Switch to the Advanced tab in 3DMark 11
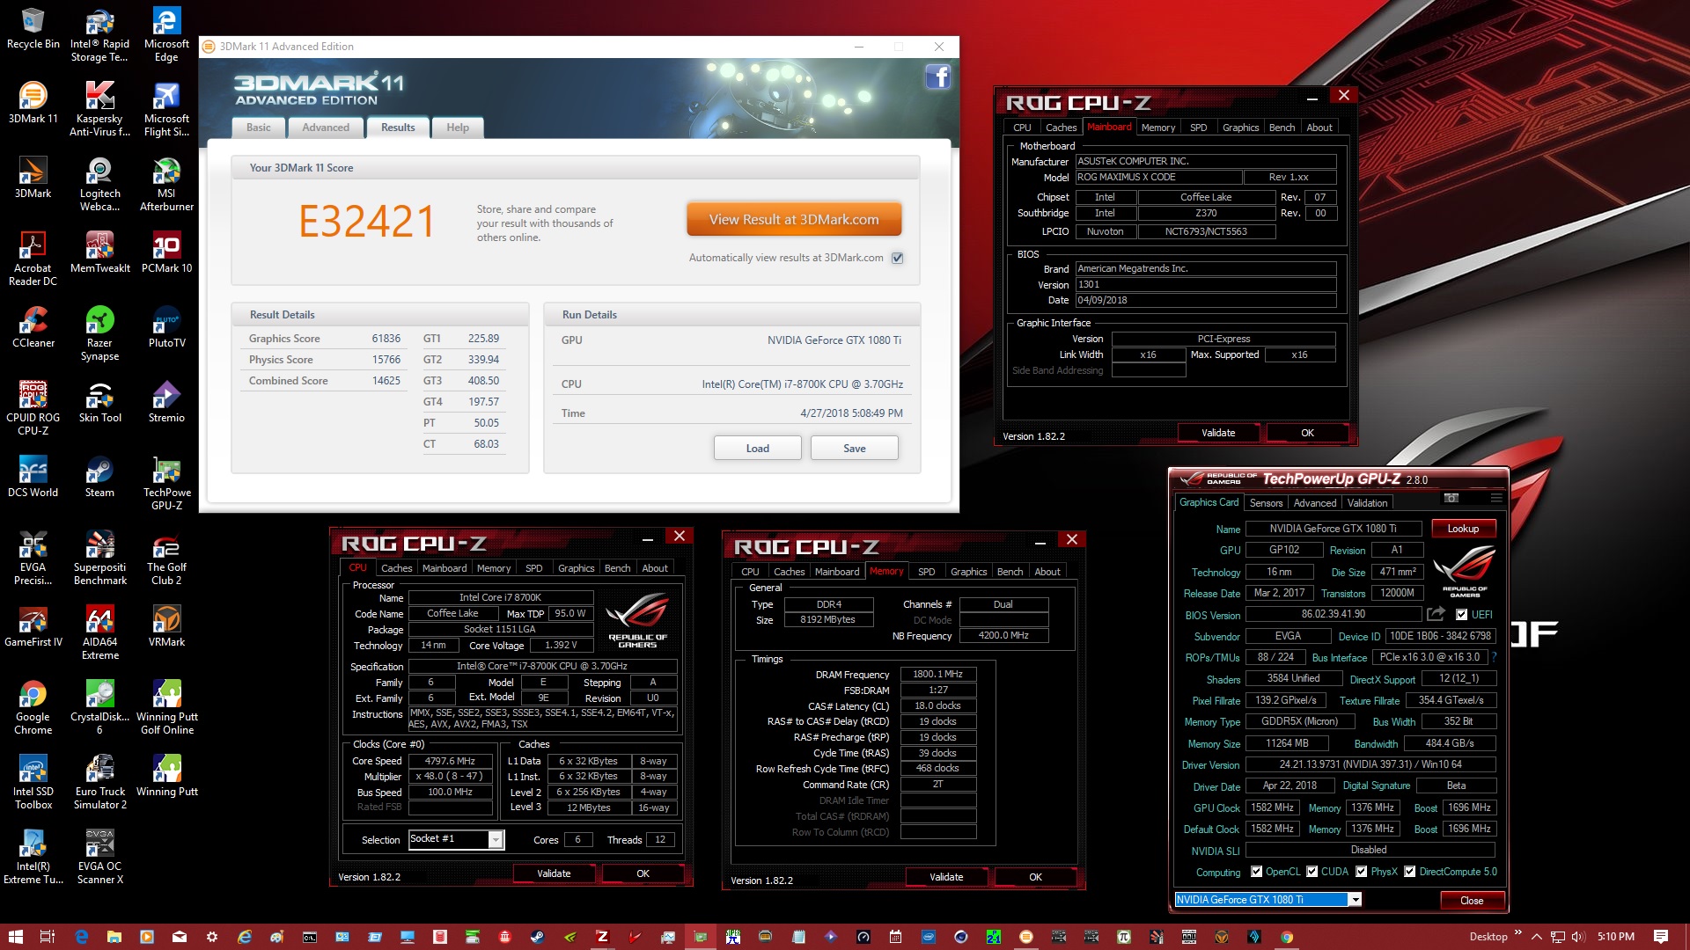The height and width of the screenshot is (950, 1690). [x=326, y=128]
